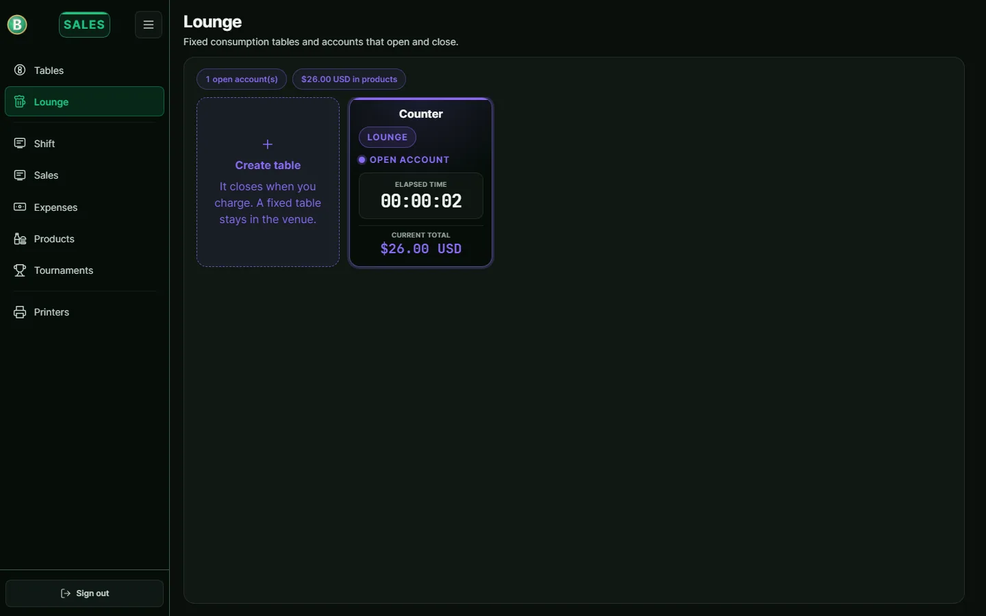Click the Sign out arrow icon
The image size is (986, 616).
pos(66,593)
